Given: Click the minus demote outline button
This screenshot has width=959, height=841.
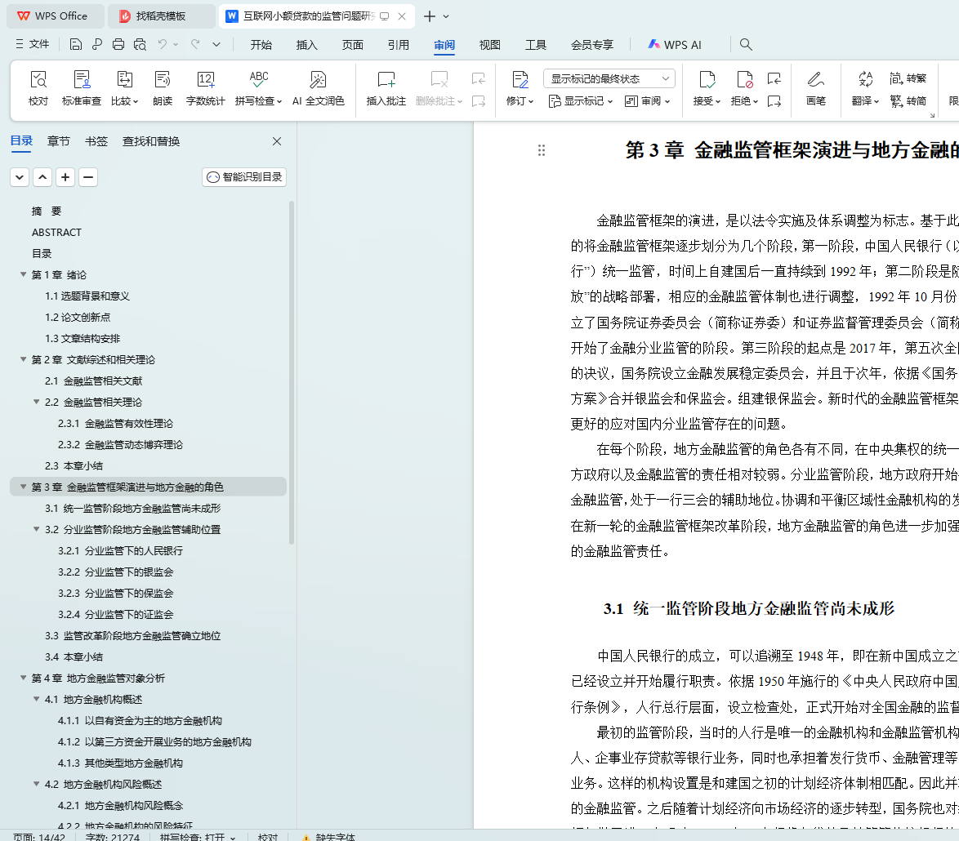Looking at the screenshot, I should pyautogui.click(x=88, y=177).
